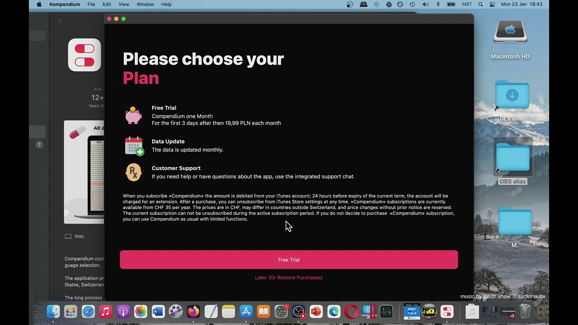Launch Opera from the Dock
The width and height of the screenshot is (578, 325).
coord(351,311)
